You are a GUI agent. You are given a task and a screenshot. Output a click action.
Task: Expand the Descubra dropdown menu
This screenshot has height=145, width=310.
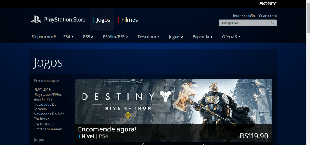click(x=148, y=37)
